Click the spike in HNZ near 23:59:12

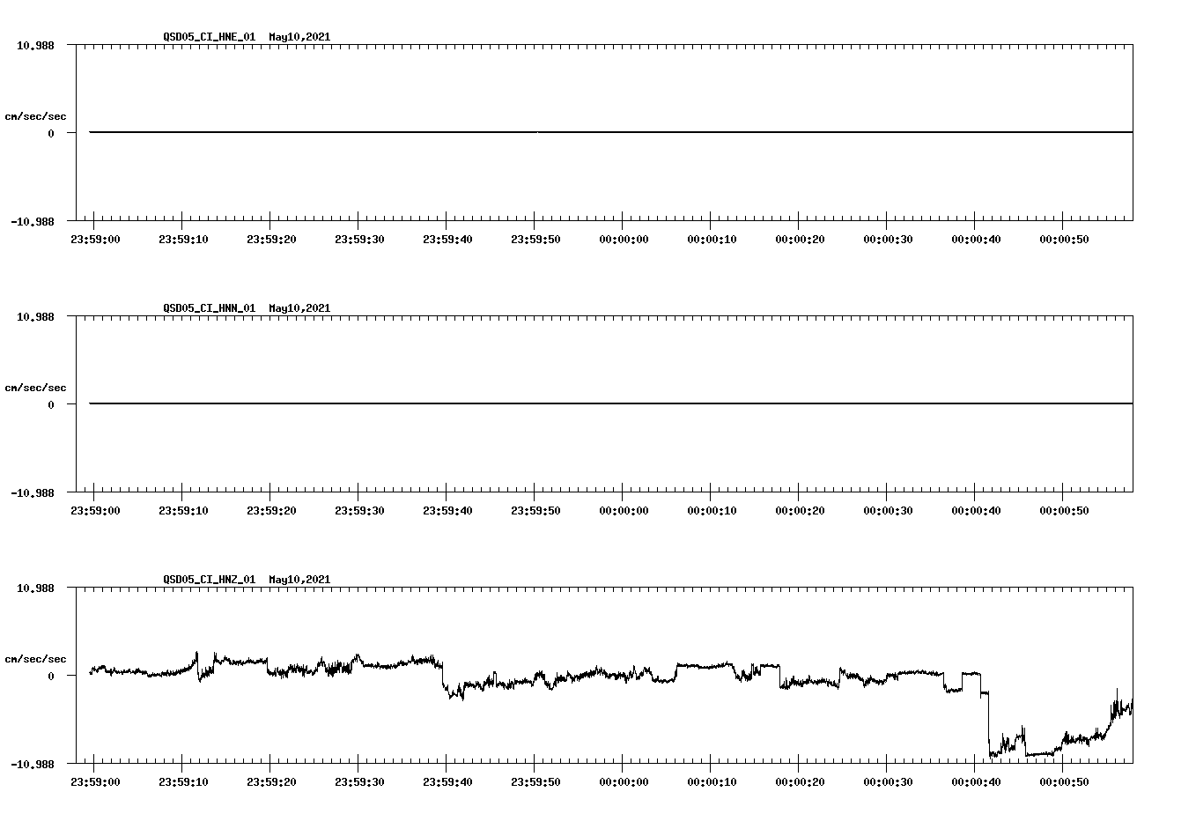click(x=196, y=654)
